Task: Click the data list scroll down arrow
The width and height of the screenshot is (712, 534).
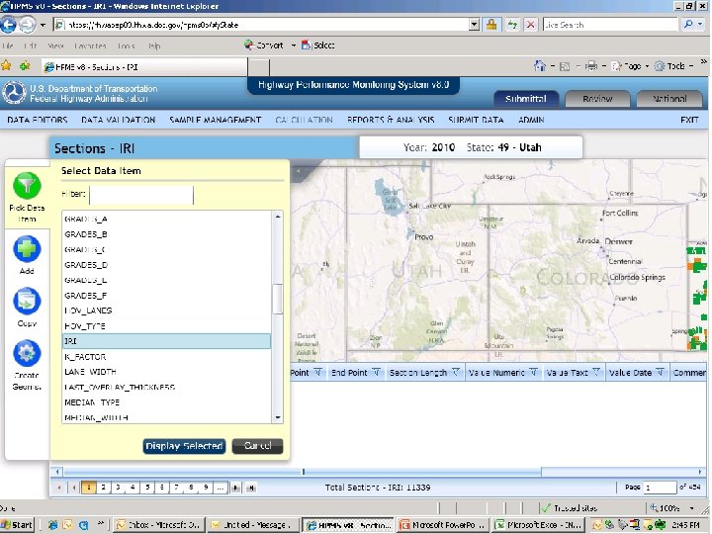Action: click(278, 417)
